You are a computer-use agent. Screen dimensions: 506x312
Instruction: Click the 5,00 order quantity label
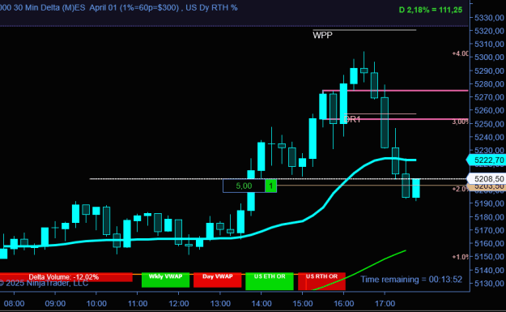coord(244,186)
